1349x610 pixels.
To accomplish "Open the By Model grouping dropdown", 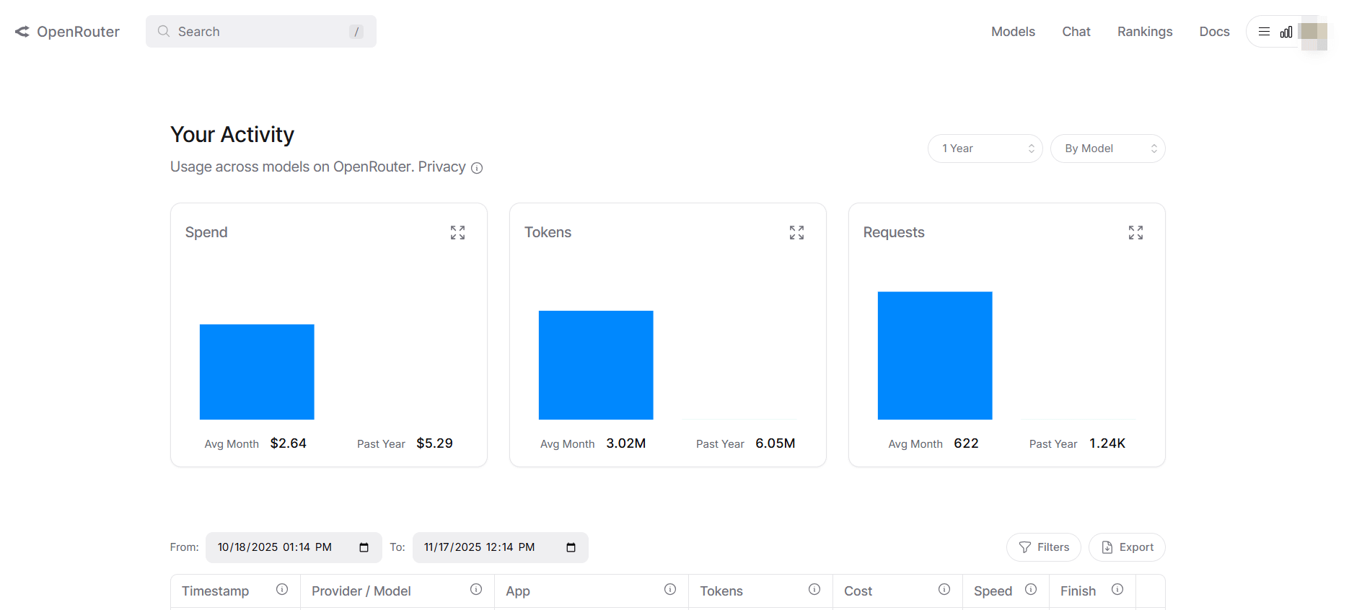I will pos(1107,149).
